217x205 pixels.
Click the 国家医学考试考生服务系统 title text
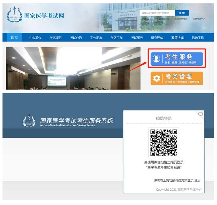(x=76, y=121)
